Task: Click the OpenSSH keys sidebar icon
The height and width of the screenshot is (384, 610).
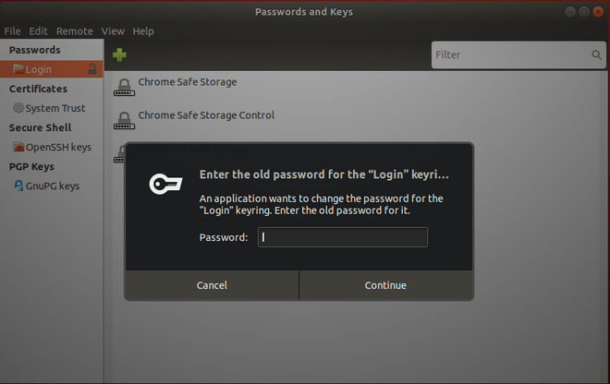Action: coord(18,147)
